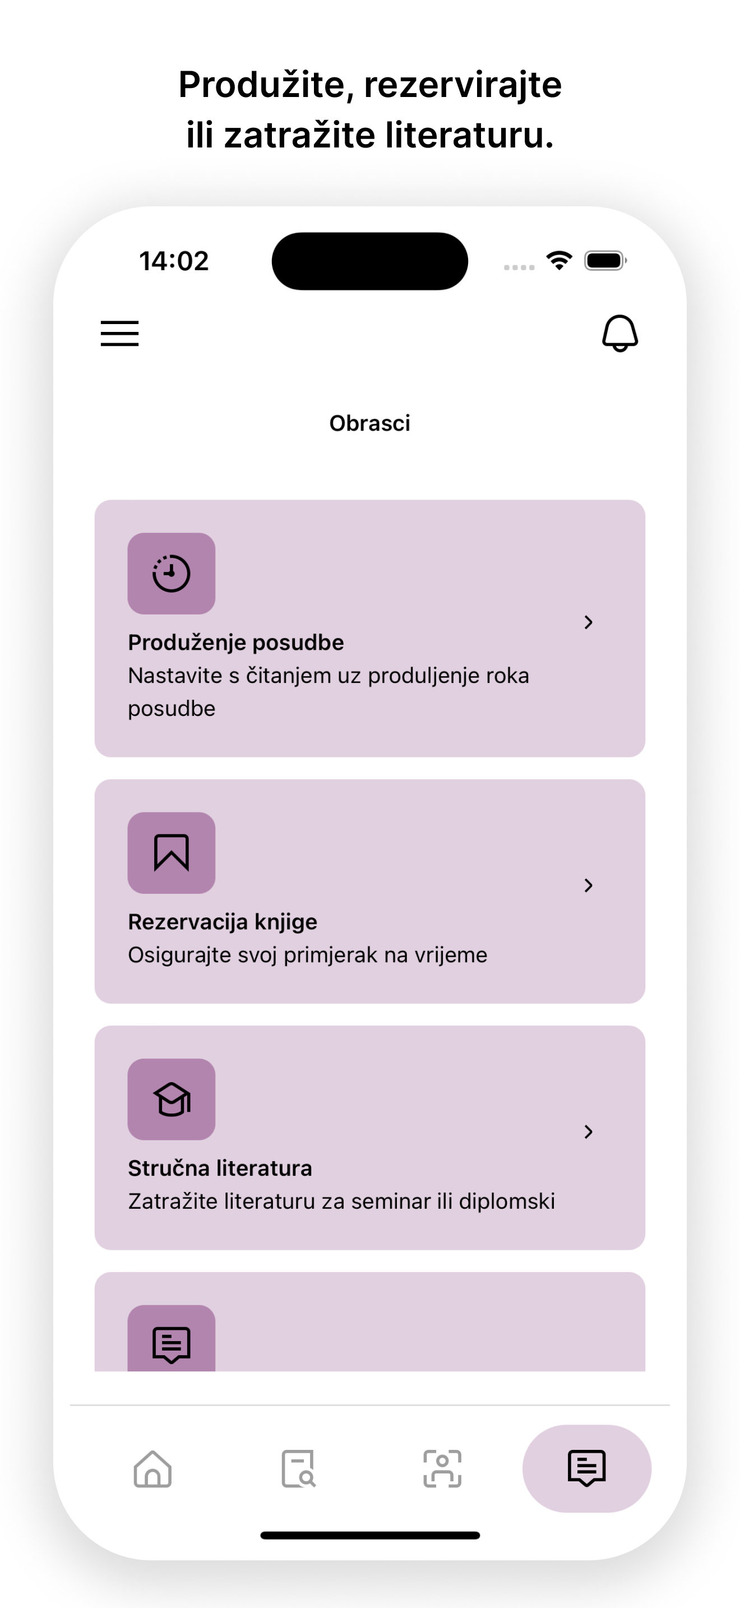
Task: Expand Rezervacija knjige with its chevron
Action: 588,885
